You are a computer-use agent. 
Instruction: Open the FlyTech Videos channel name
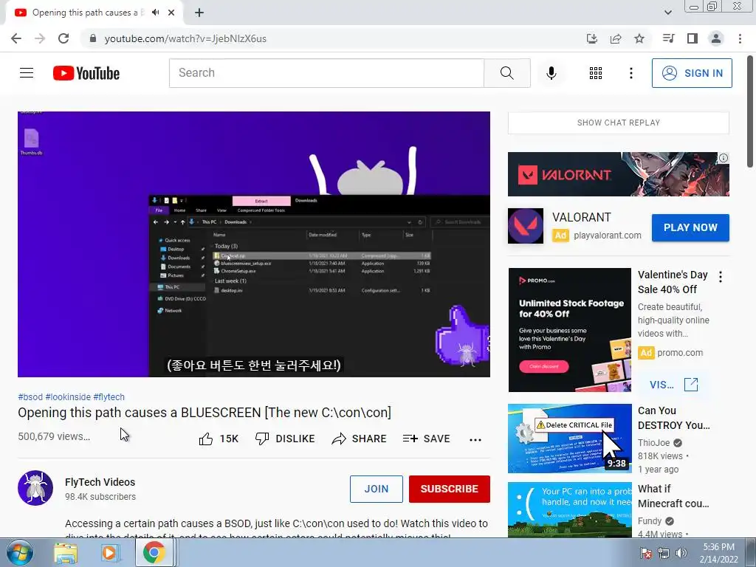point(100,482)
